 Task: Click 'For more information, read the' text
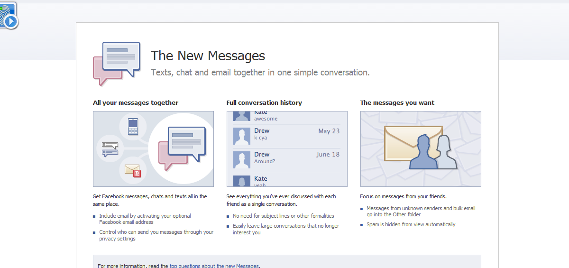(x=133, y=266)
